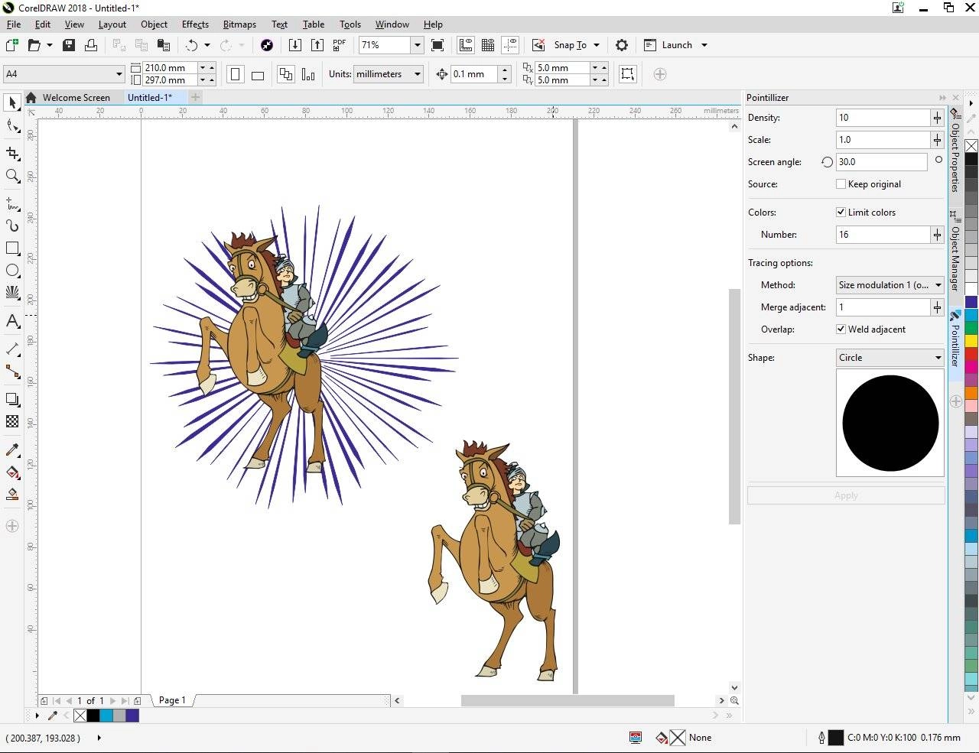The image size is (979, 753).
Task: Open the File menu
Action: (14, 24)
